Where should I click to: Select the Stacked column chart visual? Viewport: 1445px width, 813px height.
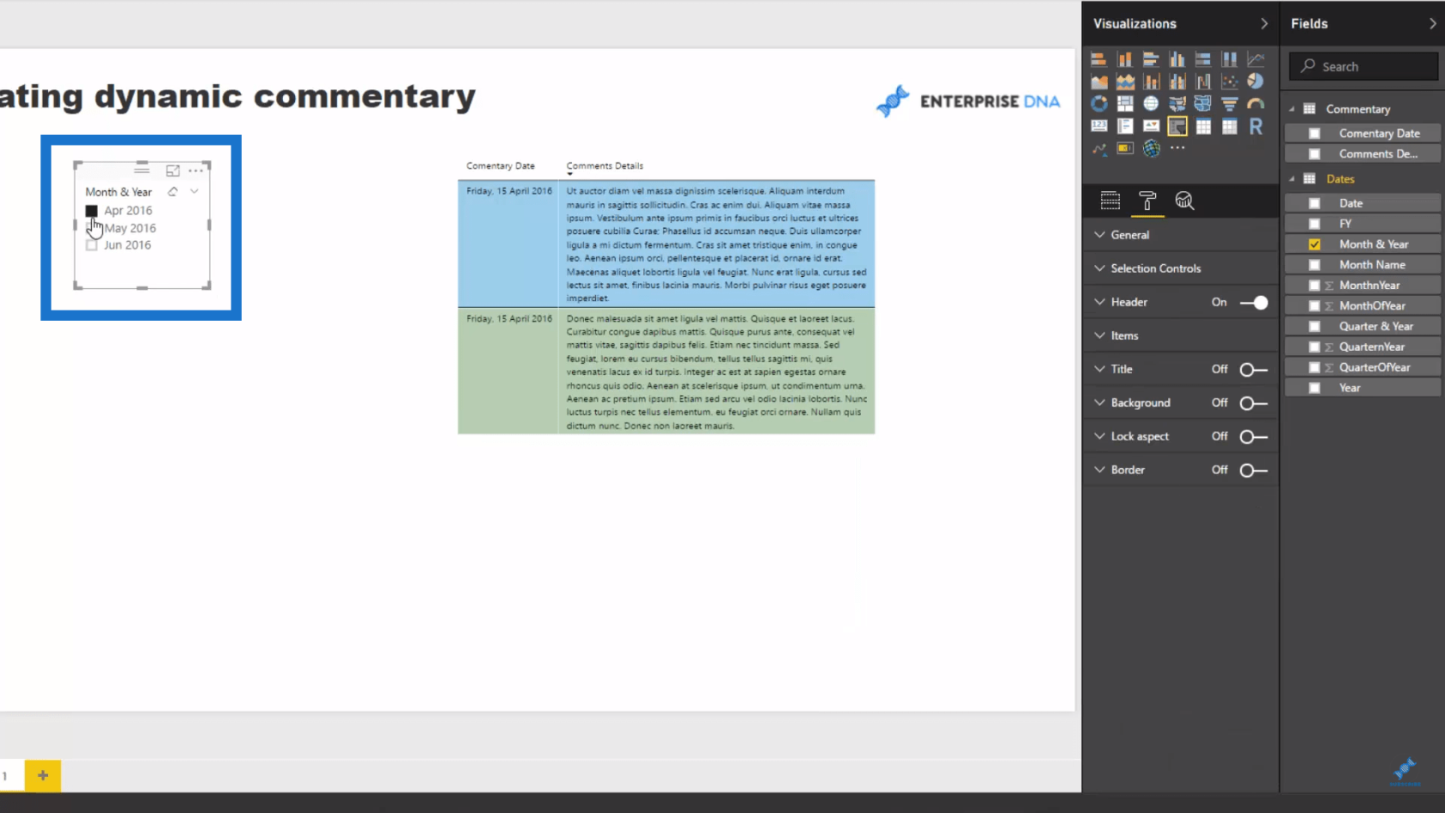[x=1125, y=59]
